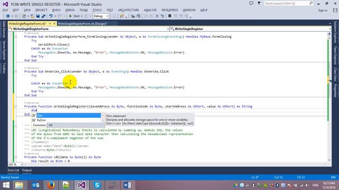339x190 pixels.
Task: Collapse the LRC summary comment outline
Action: click(16, 126)
